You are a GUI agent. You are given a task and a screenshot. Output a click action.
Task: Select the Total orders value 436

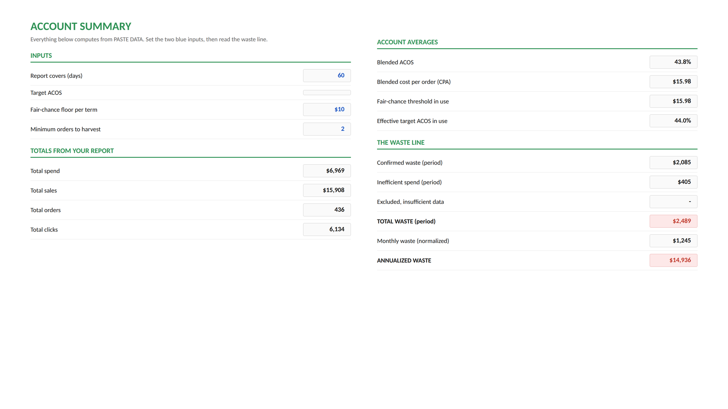327,210
